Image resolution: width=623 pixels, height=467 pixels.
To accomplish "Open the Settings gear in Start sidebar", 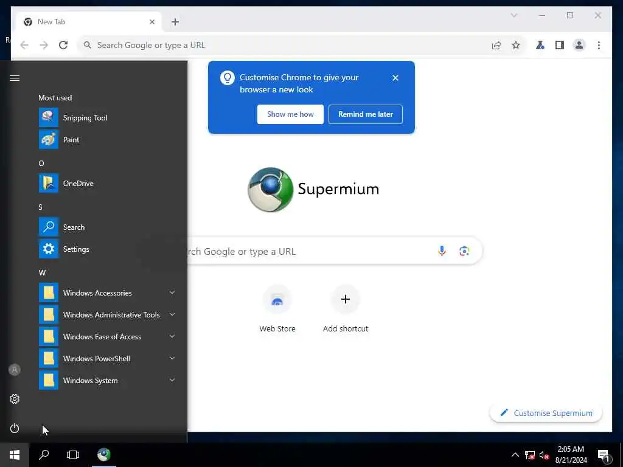I will [15, 399].
